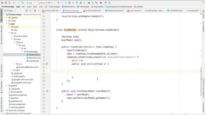Click MainActivity in the breadcrumb bar
205x115 pixels.
coord(68,7)
